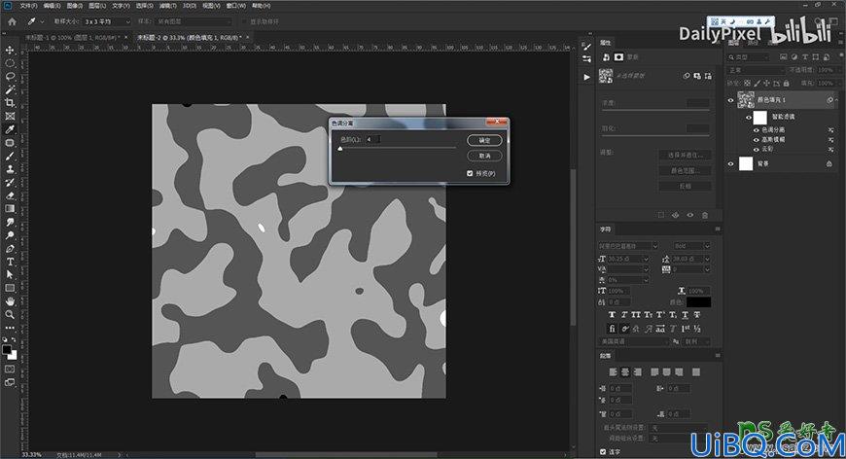Open the Edit menu
This screenshot has height=459, width=846.
52,6
